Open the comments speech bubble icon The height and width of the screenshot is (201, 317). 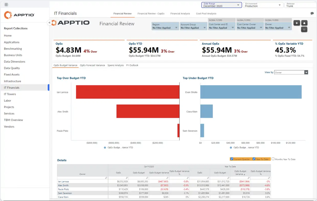point(312,13)
